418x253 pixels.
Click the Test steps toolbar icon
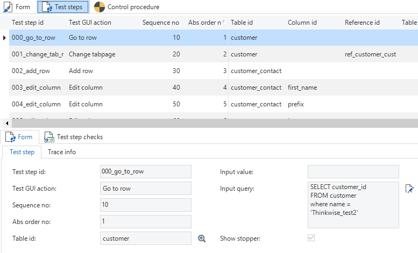(x=46, y=7)
